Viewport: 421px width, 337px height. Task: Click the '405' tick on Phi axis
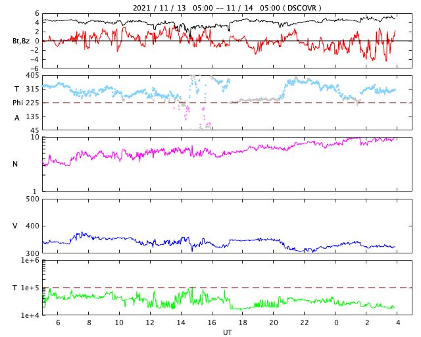coord(32,76)
